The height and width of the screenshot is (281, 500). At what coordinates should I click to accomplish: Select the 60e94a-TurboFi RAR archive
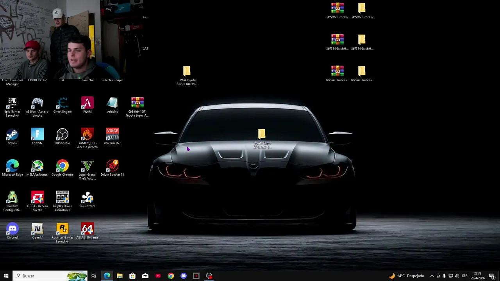click(x=337, y=74)
